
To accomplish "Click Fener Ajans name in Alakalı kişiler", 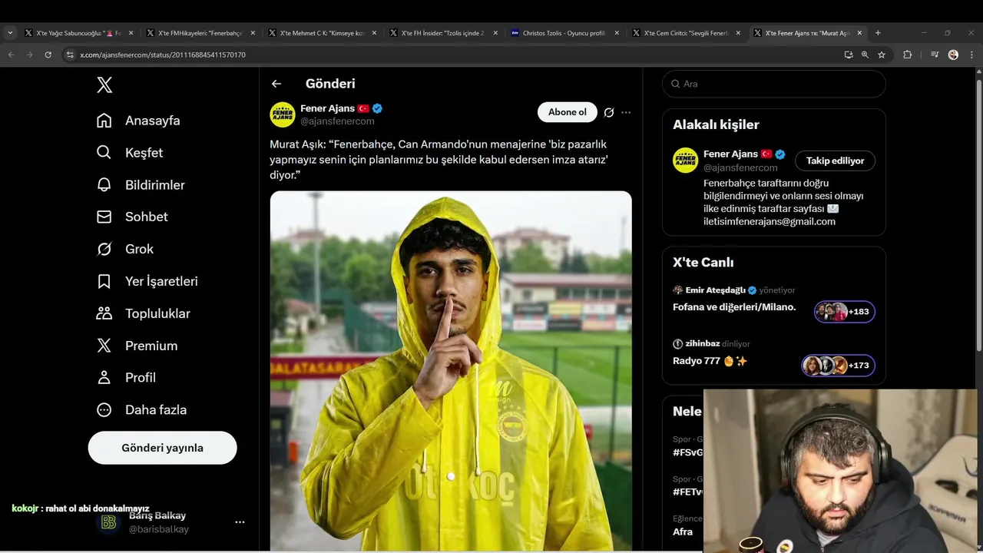I will [730, 154].
